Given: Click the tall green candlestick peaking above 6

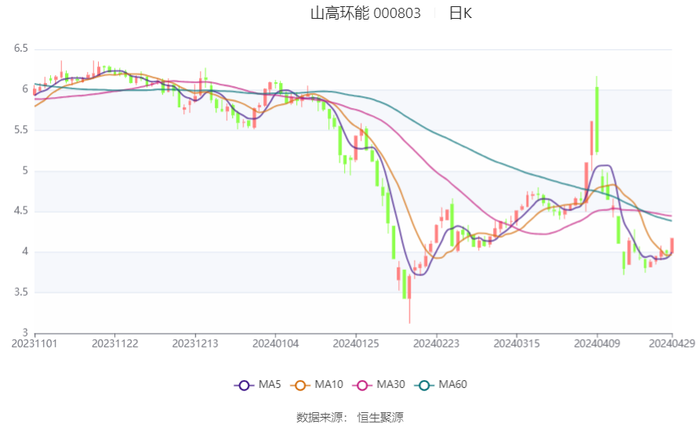Looking at the screenshot, I should tap(597, 116).
